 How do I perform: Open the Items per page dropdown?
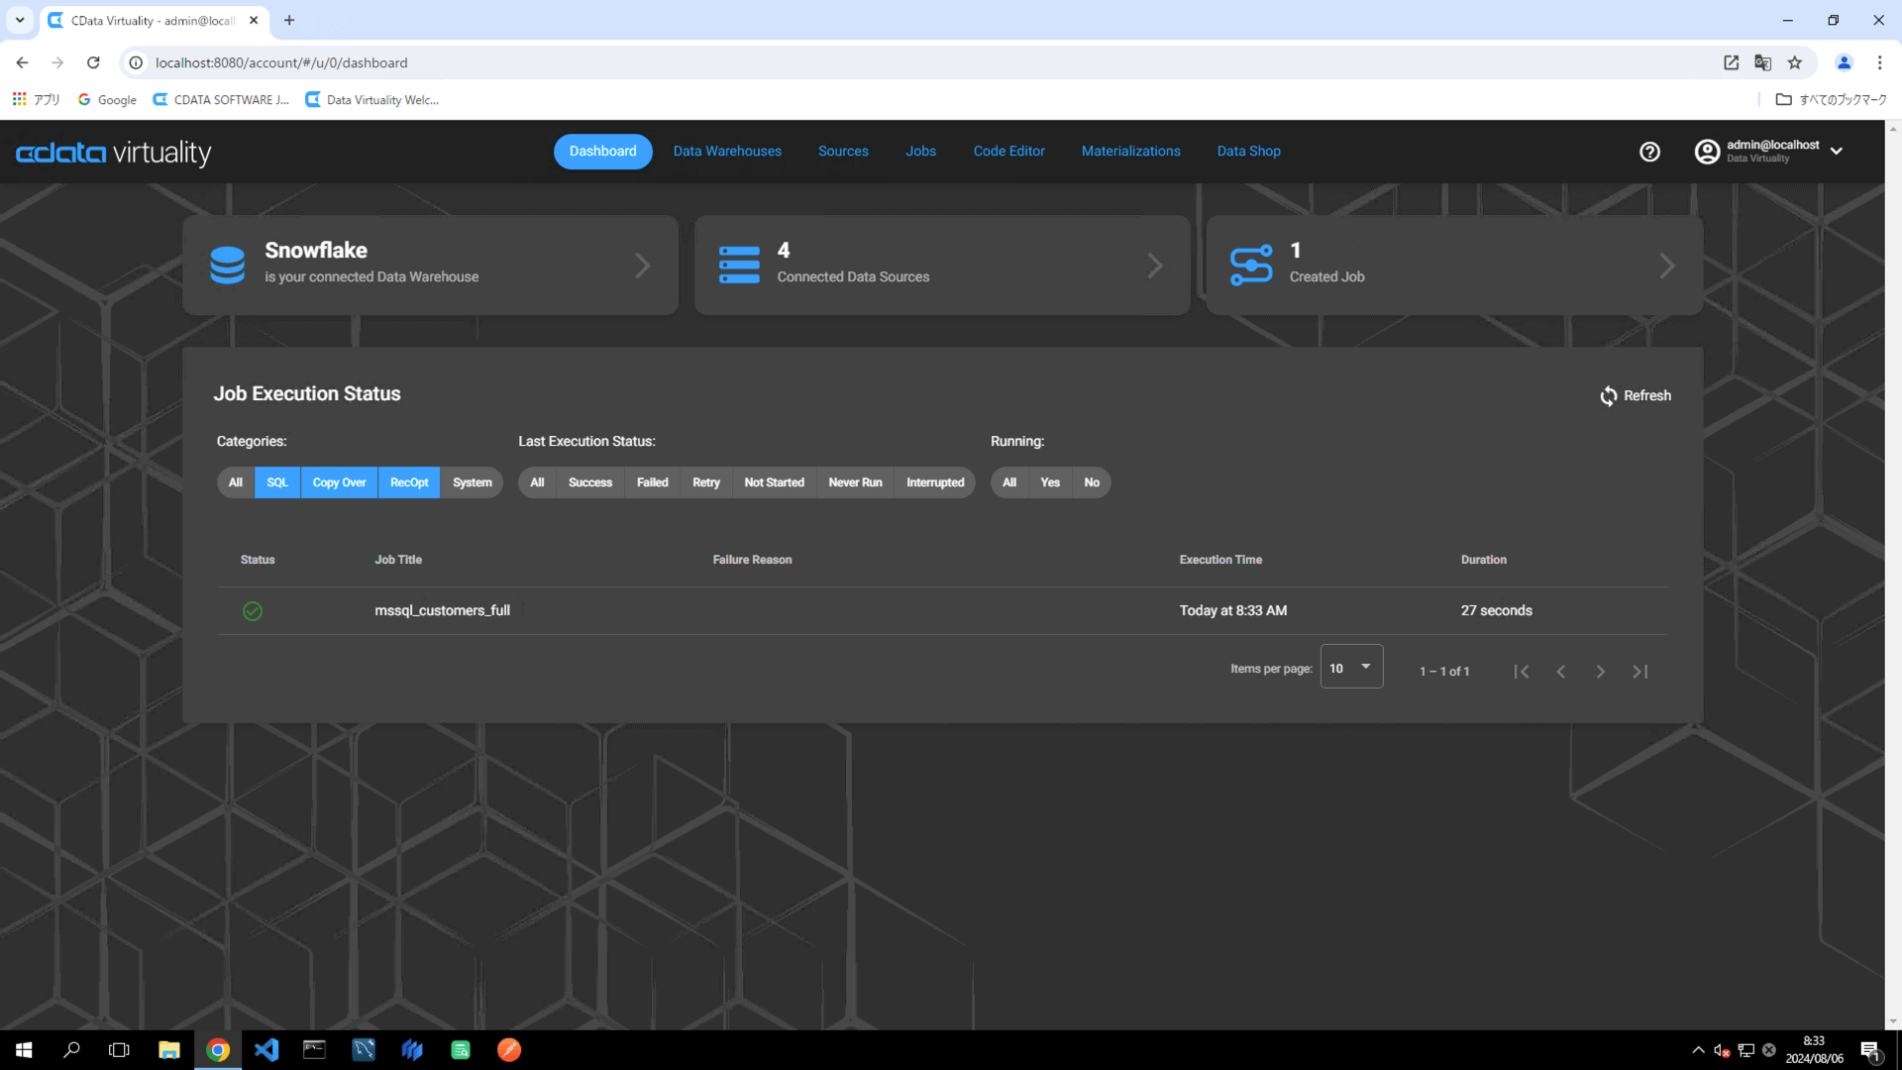click(x=1351, y=668)
